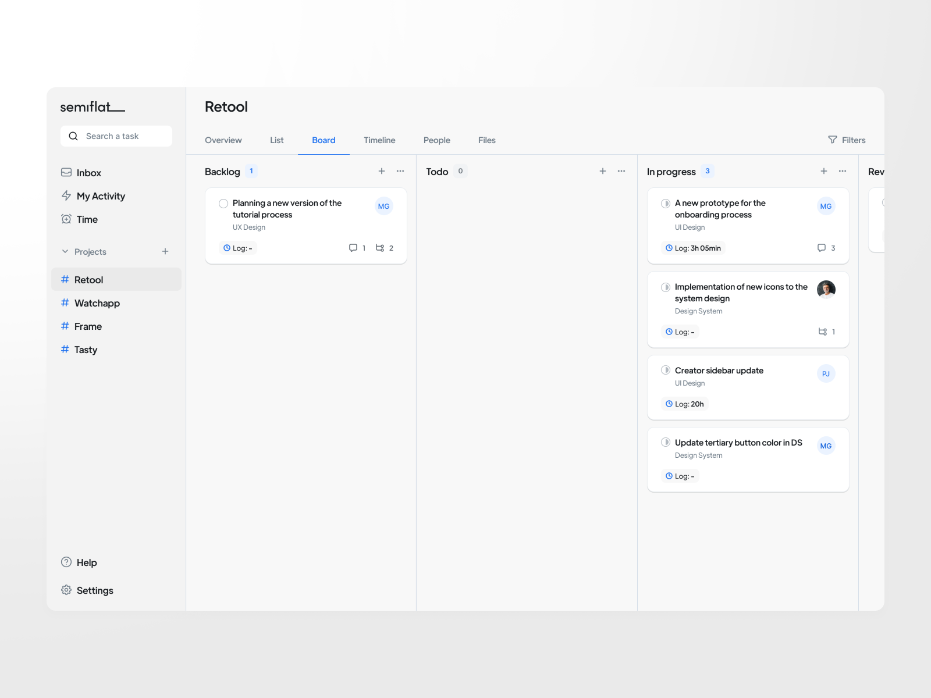
Task: Click the search magnifier icon
Action: tap(73, 136)
